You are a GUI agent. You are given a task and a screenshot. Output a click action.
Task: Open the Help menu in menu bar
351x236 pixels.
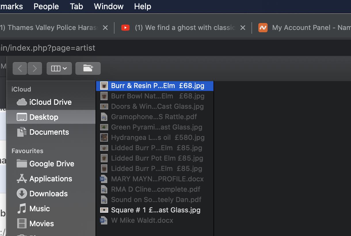coord(142,6)
